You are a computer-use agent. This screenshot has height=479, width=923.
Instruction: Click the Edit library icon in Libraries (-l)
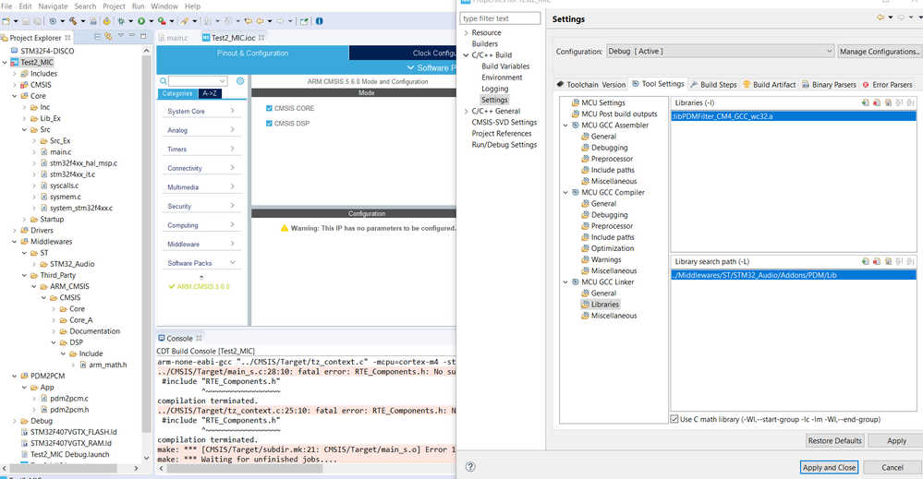click(x=888, y=102)
